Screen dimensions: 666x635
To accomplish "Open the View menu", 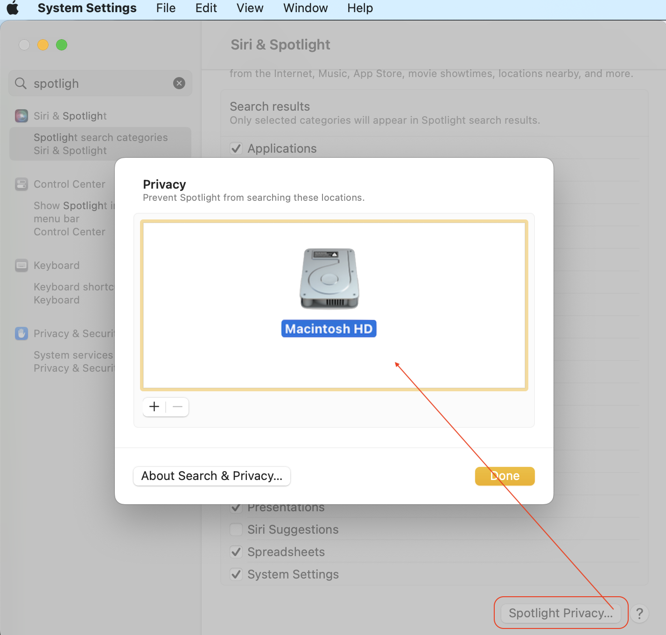I will pyautogui.click(x=249, y=8).
